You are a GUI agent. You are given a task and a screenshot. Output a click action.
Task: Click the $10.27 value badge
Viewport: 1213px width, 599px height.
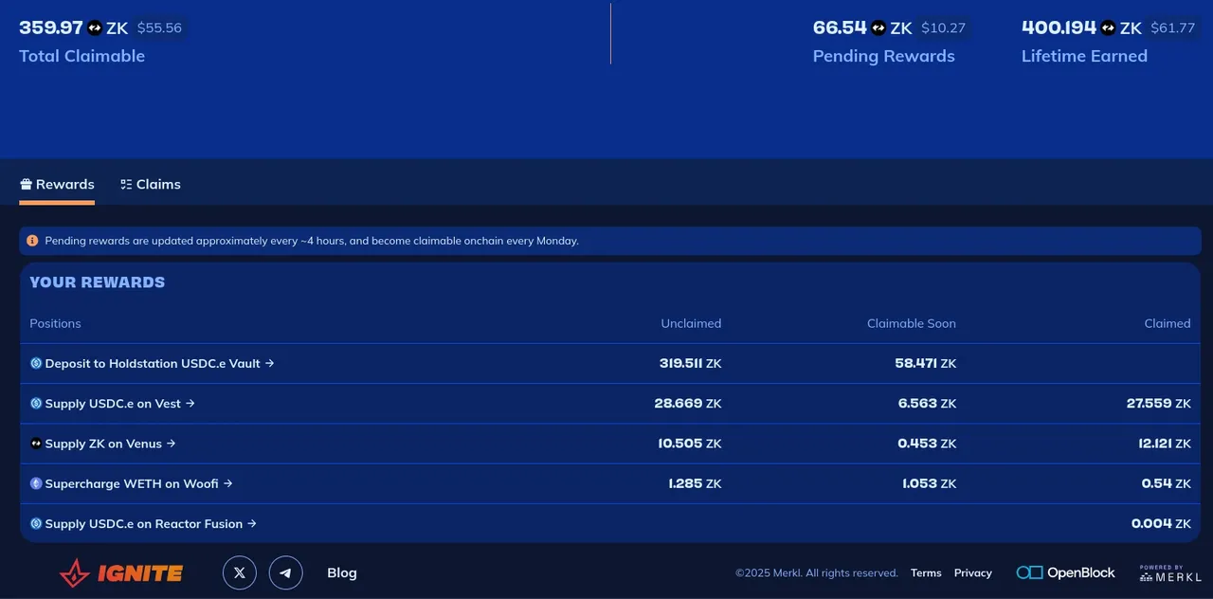click(x=943, y=28)
